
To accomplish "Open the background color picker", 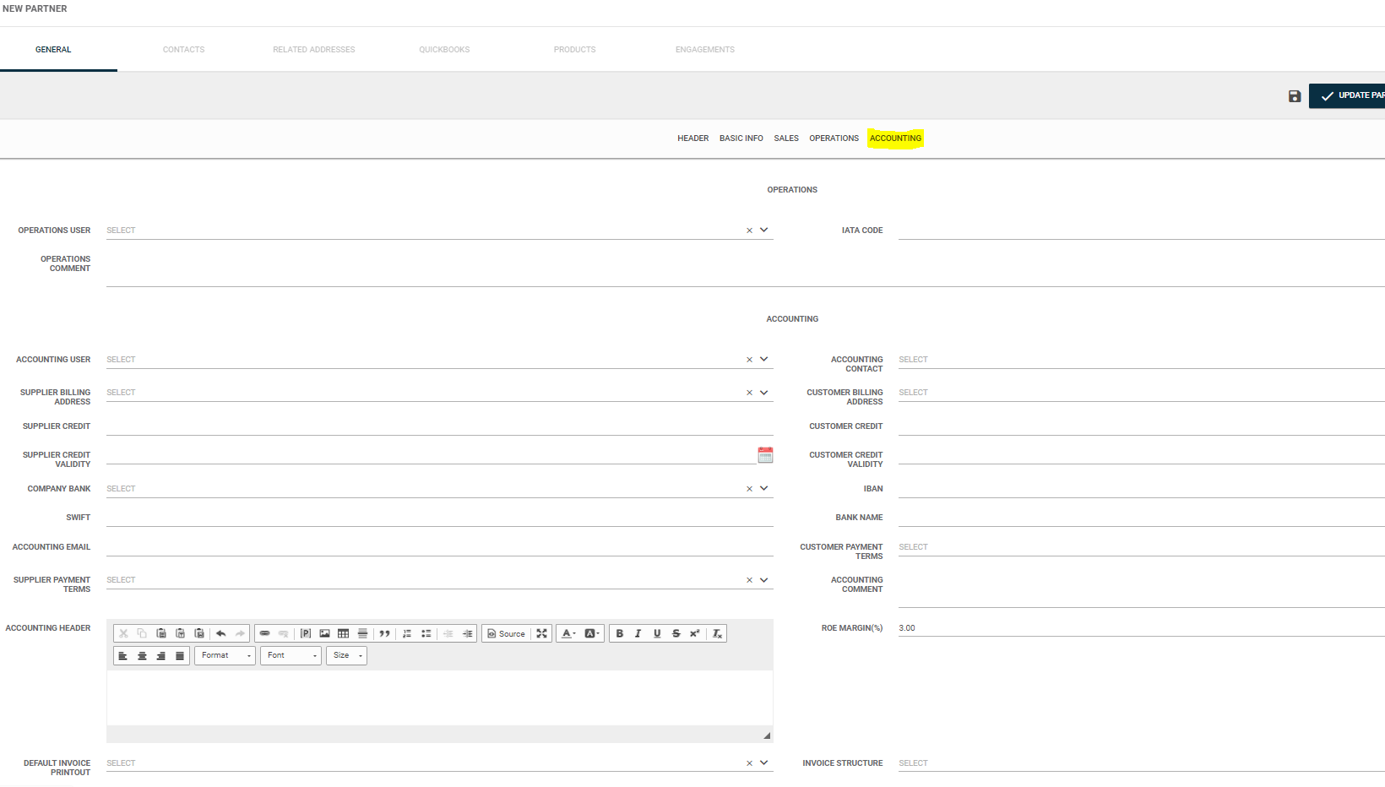I will tap(592, 633).
